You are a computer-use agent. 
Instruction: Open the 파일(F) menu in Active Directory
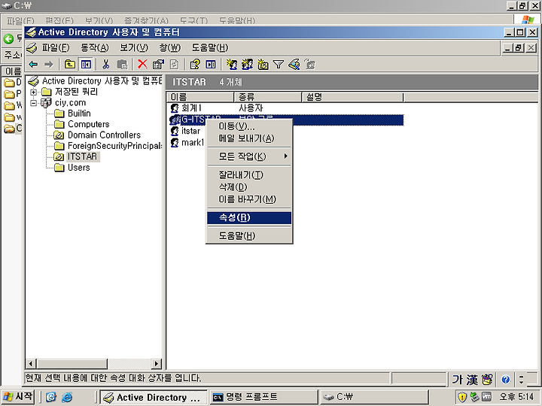point(56,47)
